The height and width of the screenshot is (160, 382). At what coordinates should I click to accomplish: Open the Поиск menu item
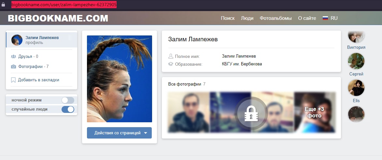click(x=228, y=18)
